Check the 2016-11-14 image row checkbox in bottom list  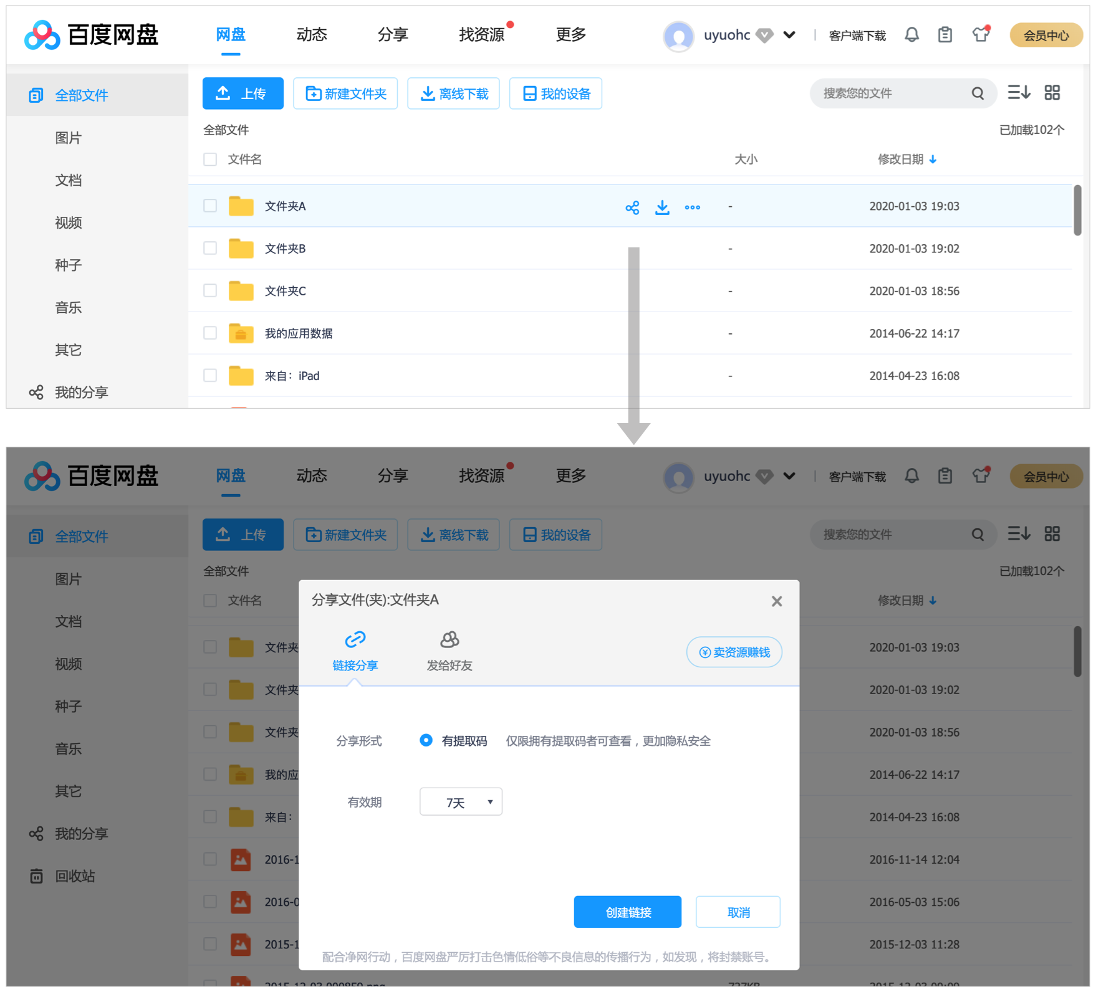(x=210, y=859)
